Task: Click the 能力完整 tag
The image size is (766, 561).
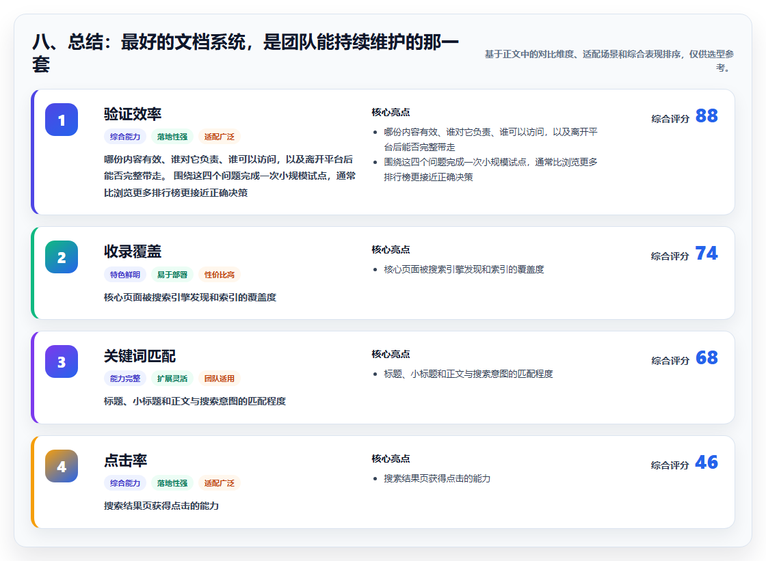Action: coord(125,379)
